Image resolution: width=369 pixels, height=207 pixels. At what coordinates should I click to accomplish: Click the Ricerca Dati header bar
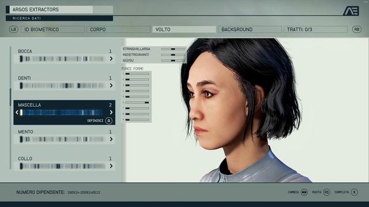point(59,18)
